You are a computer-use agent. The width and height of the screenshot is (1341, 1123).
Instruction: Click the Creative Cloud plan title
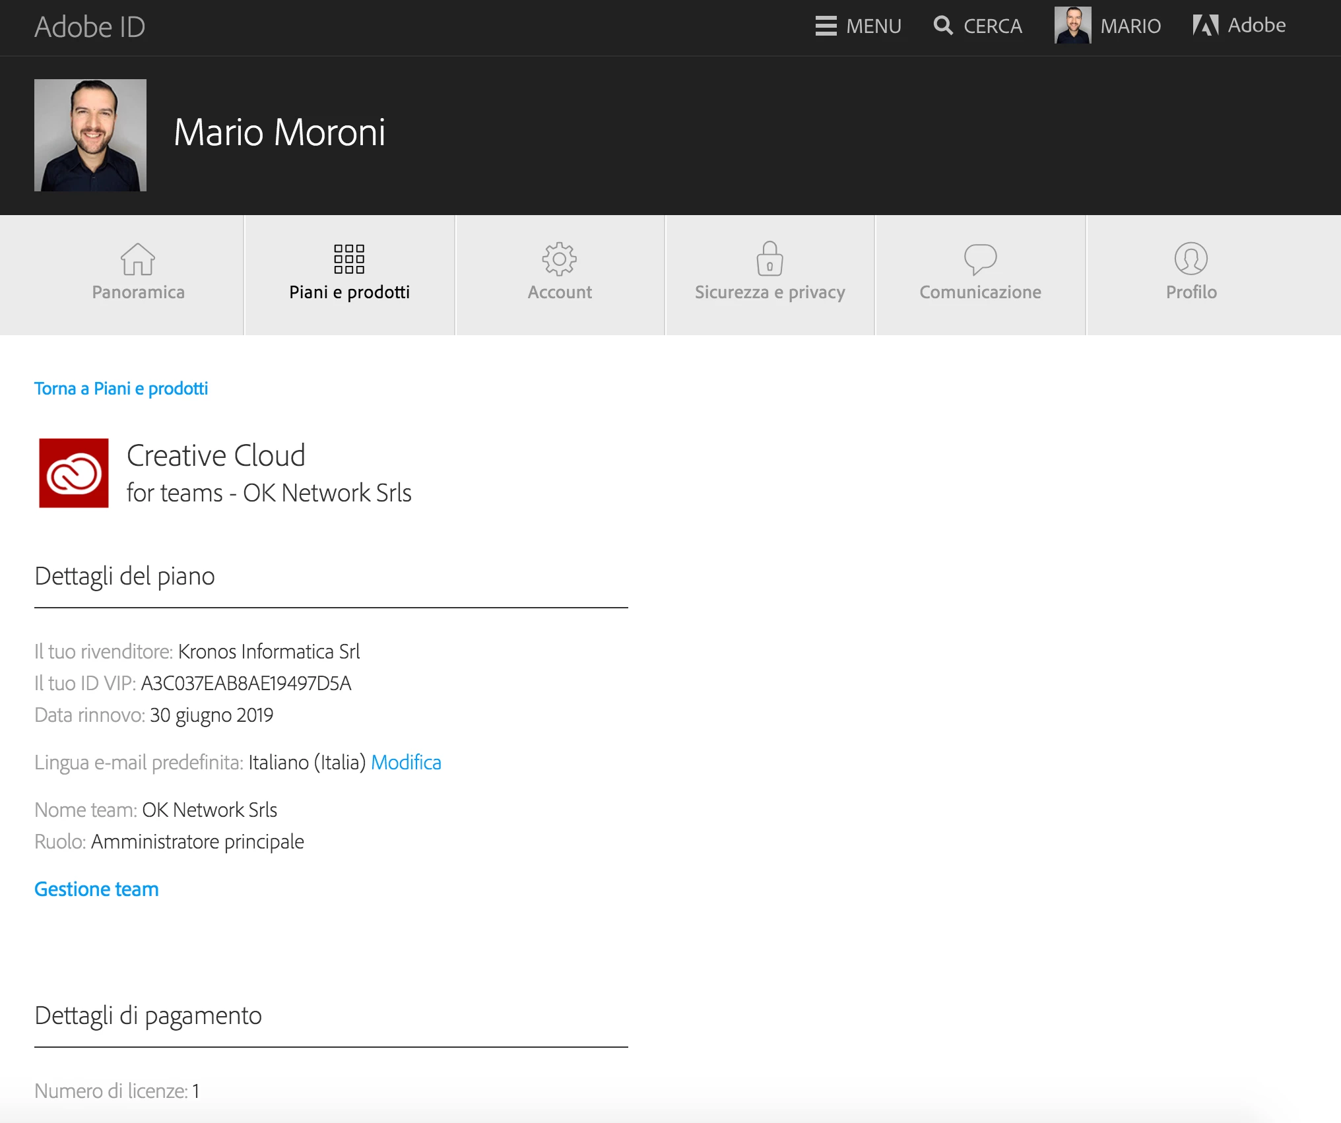[x=216, y=455]
